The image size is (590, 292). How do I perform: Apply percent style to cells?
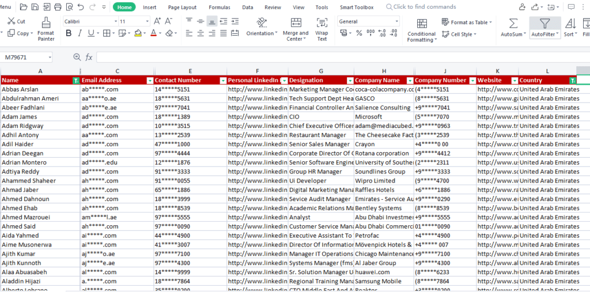click(x=359, y=33)
